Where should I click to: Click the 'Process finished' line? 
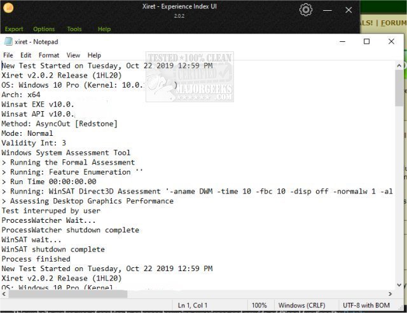click(x=36, y=259)
